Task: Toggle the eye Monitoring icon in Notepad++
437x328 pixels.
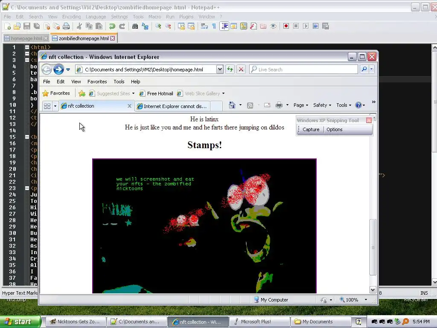Action: click(273, 26)
